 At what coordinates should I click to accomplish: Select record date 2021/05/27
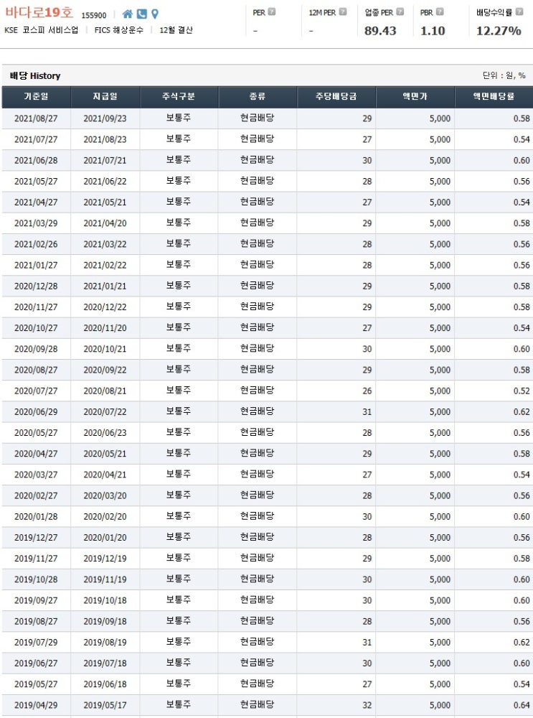[x=36, y=182]
